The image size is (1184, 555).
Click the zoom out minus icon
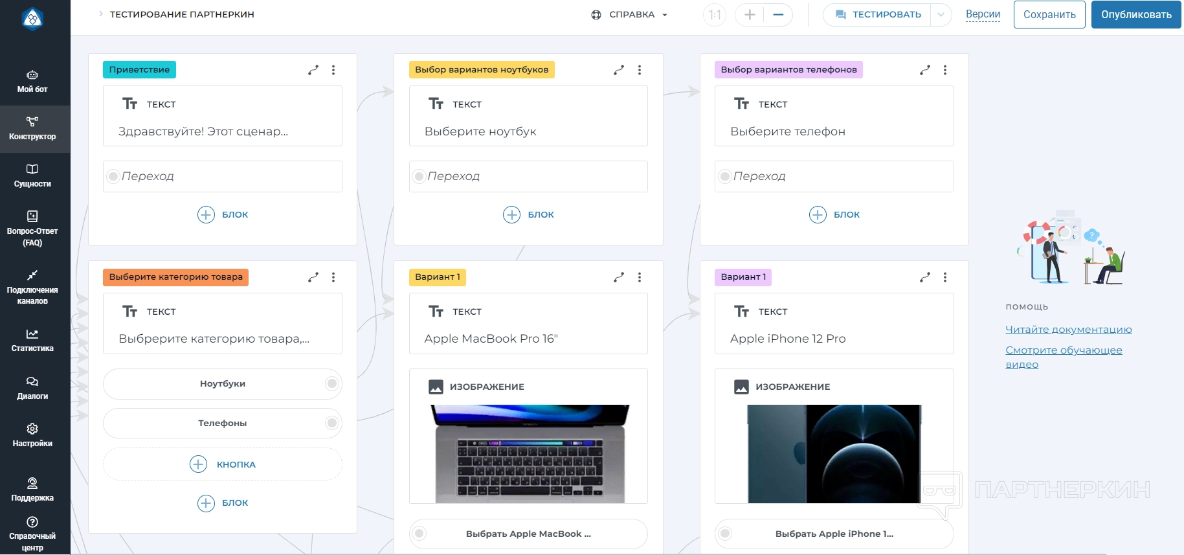point(778,15)
